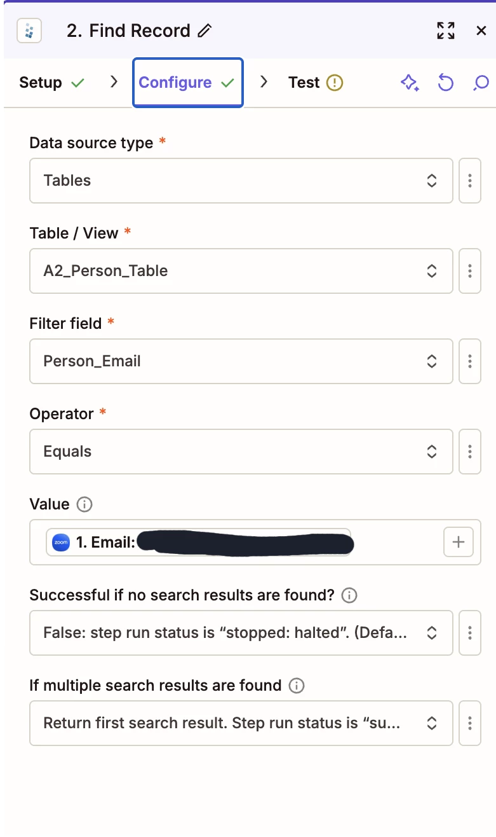The width and height of the screenshot is (496, 837).
Task: Open three-dot menu beside Operator field
Action: [469, 452]
